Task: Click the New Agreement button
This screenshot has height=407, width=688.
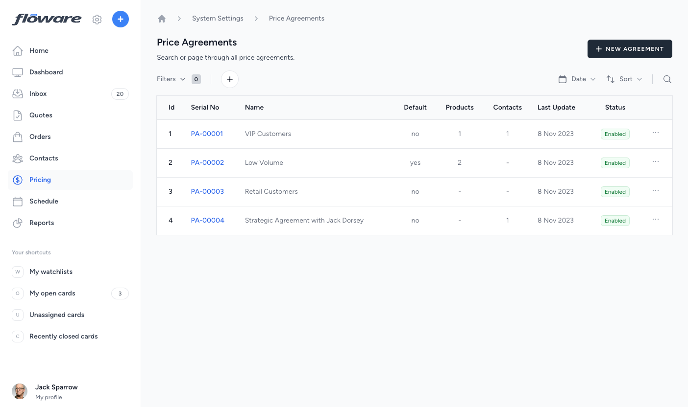Action: pos(630,49)
